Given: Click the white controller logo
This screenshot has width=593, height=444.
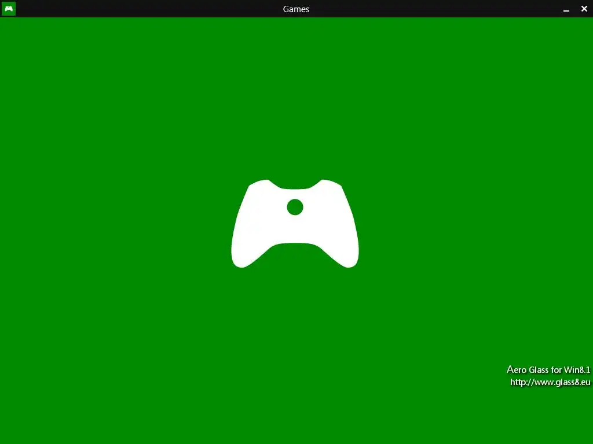Looking at the screenshot, I should point(295,224).
